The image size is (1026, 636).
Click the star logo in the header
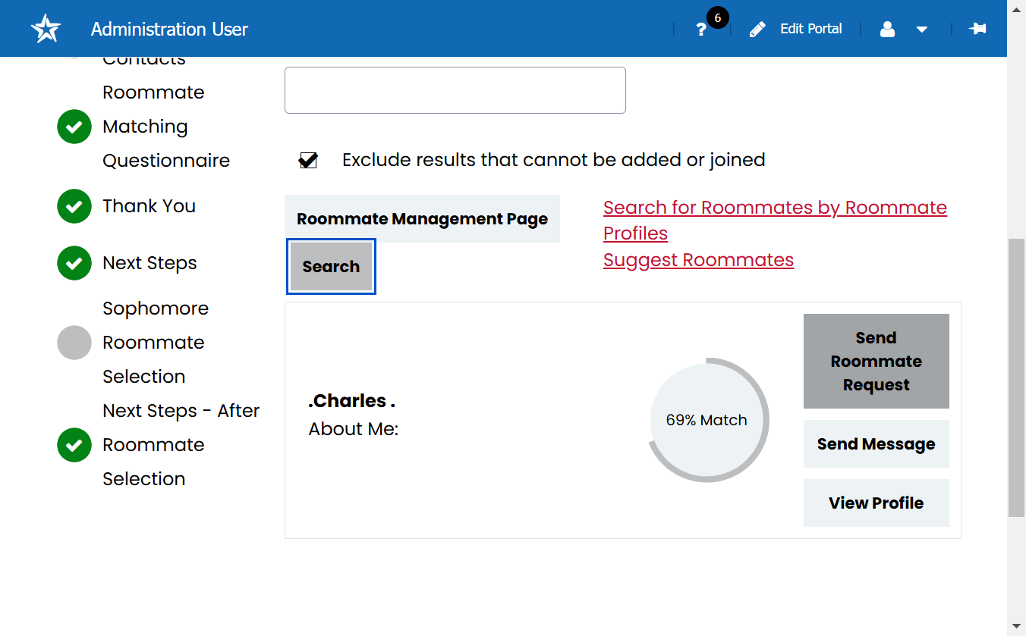(46, 29)
